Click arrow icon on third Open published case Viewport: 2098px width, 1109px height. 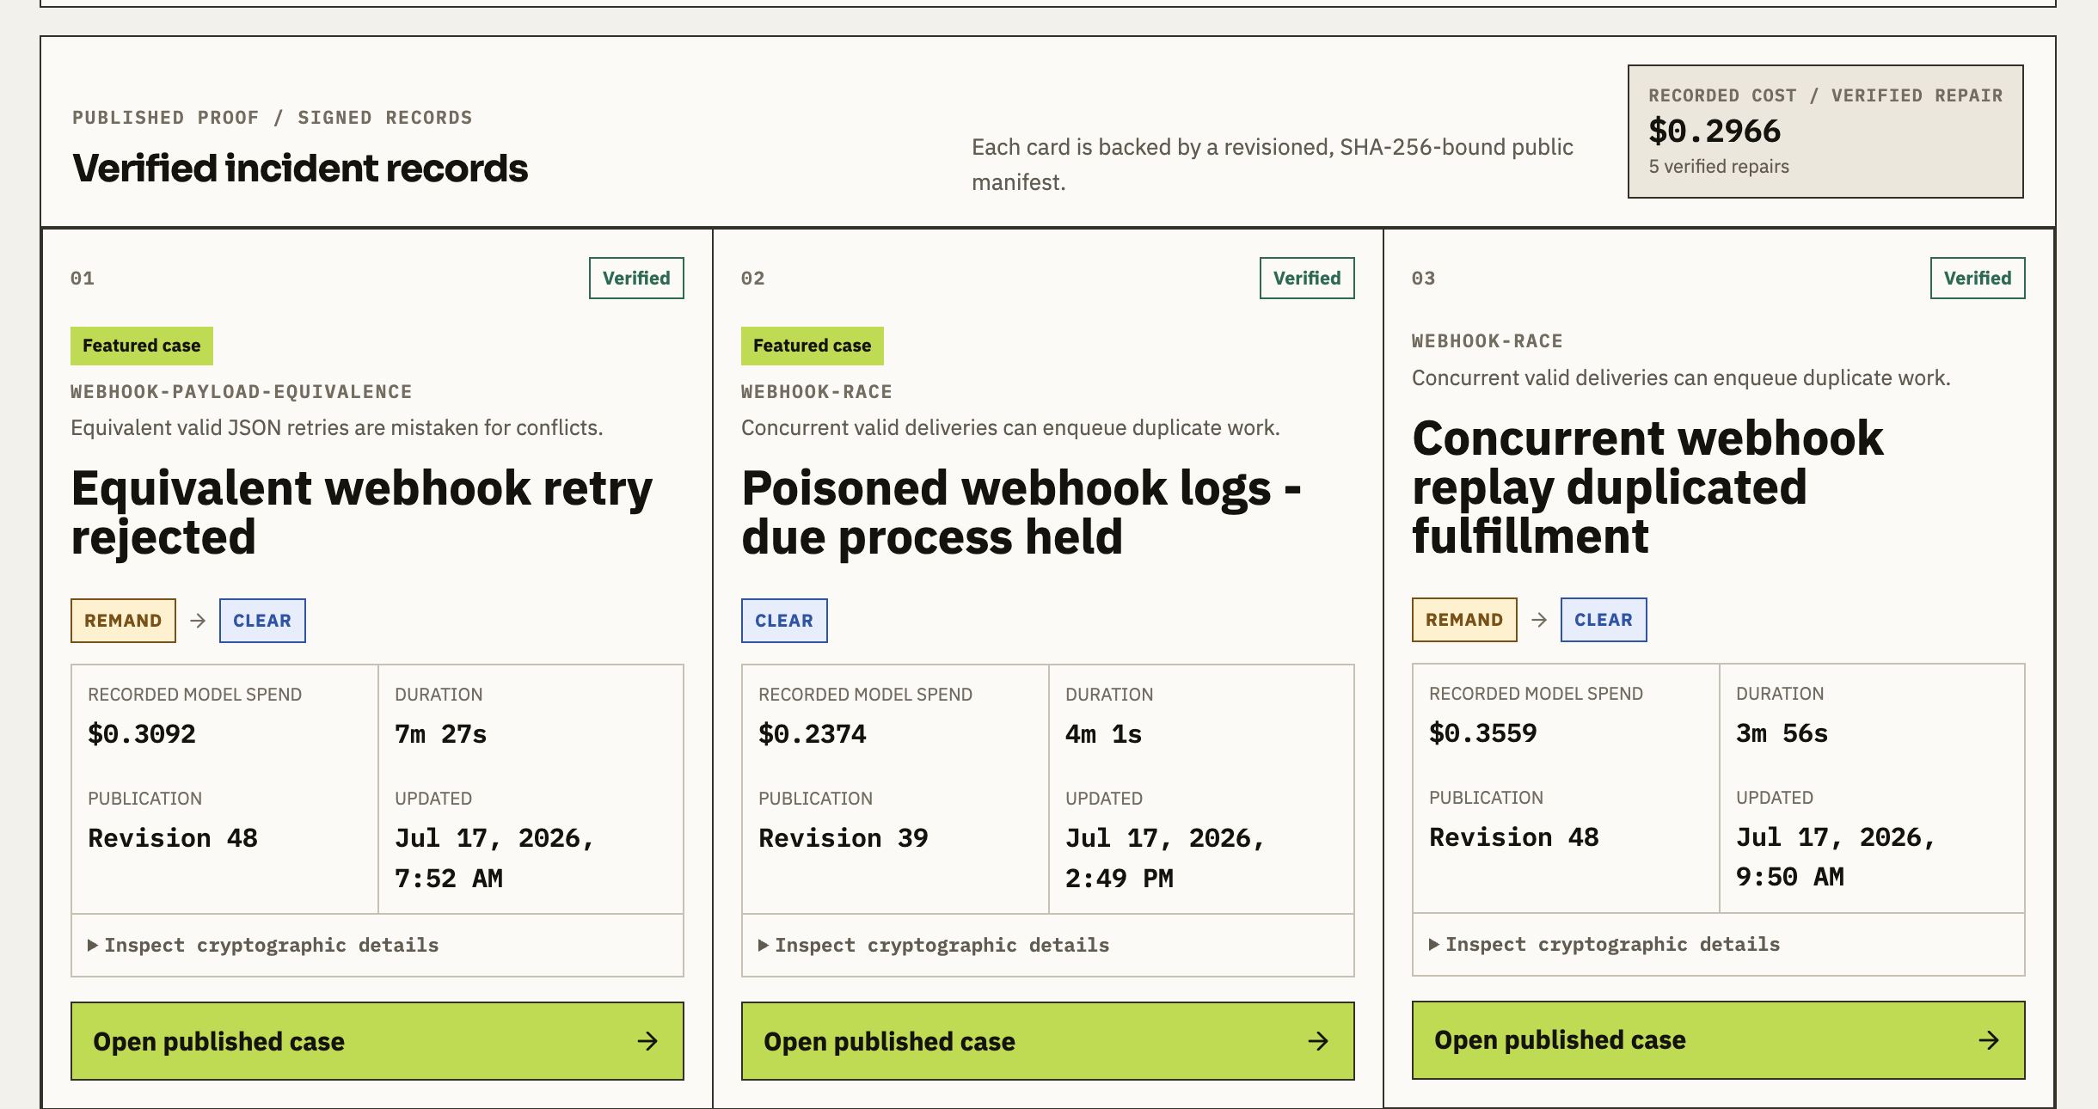(1989, 1040)
